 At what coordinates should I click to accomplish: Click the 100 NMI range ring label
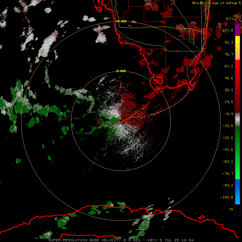(121, 21)
